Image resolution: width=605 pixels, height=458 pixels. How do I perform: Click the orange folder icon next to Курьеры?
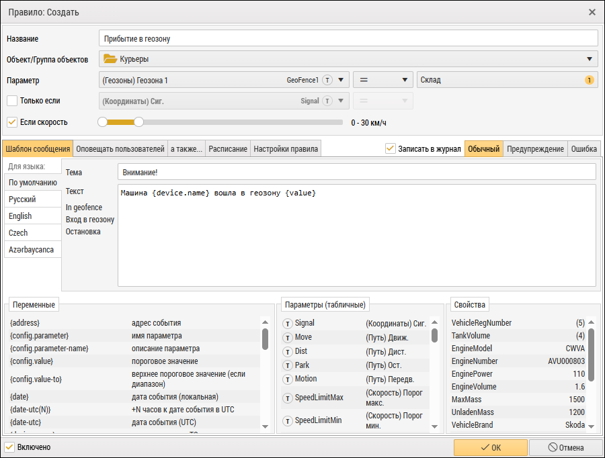click(110, 59)
